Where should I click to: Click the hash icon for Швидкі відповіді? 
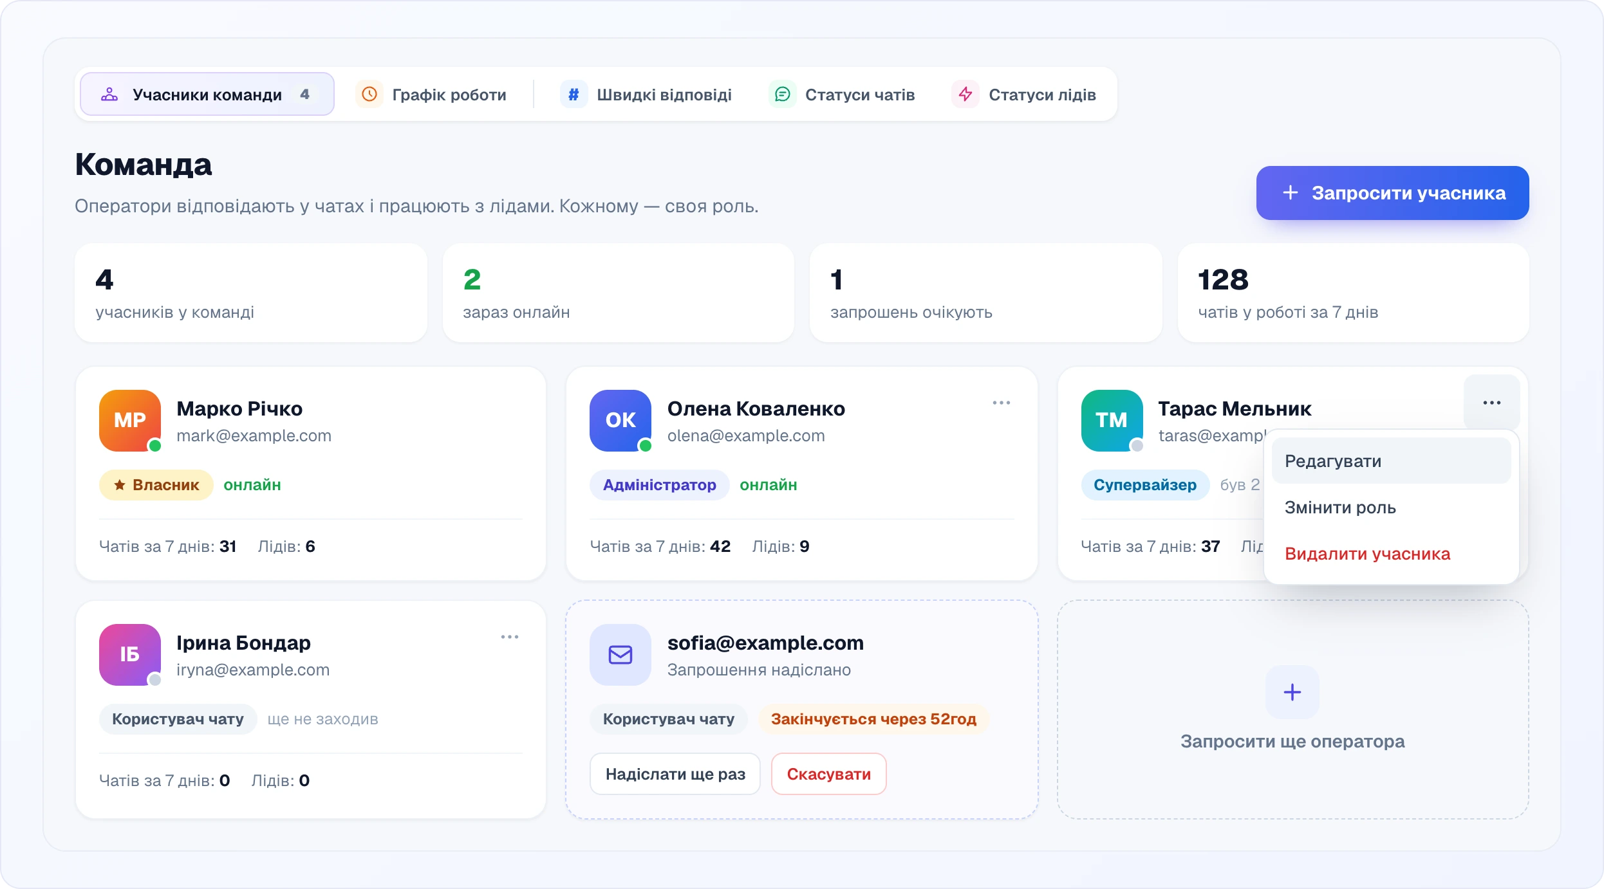coord(574,95)
